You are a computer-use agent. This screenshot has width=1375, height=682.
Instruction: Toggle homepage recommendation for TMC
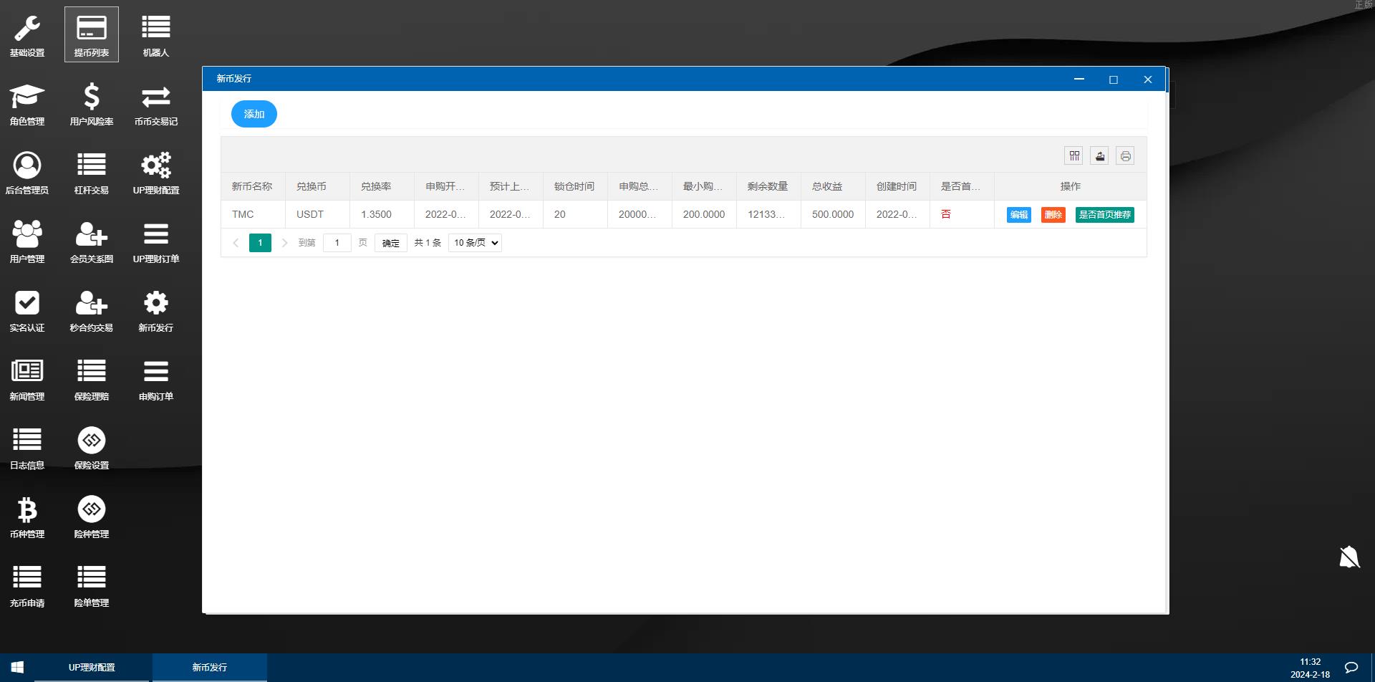(x=1104, y=214)
